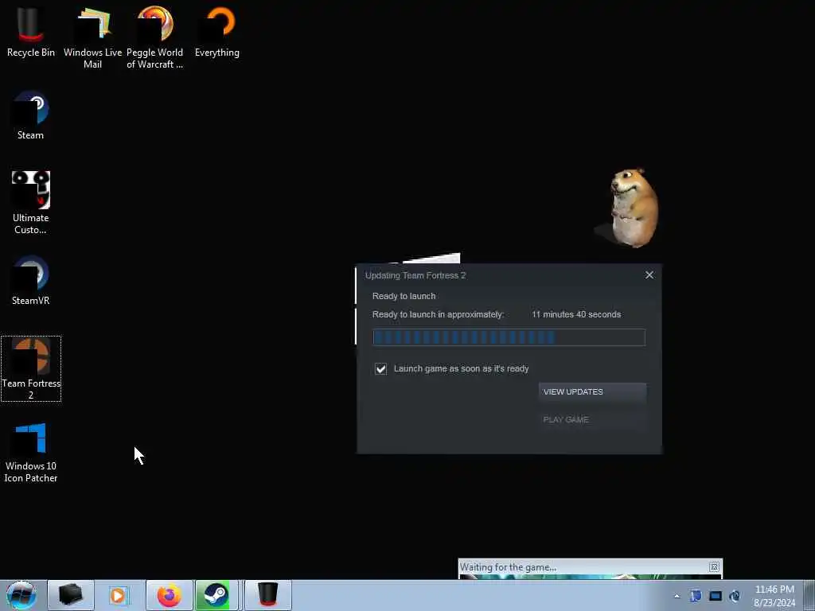
Task: Click the volume tray icon
Action: (x=735, y=596)
